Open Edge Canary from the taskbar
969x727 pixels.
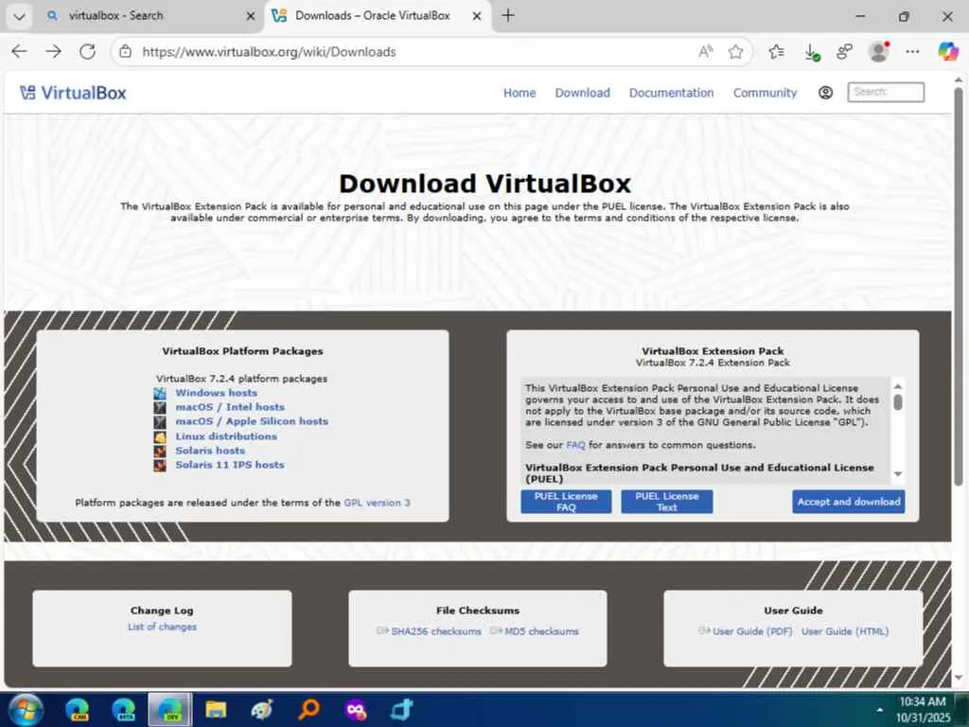78,710
